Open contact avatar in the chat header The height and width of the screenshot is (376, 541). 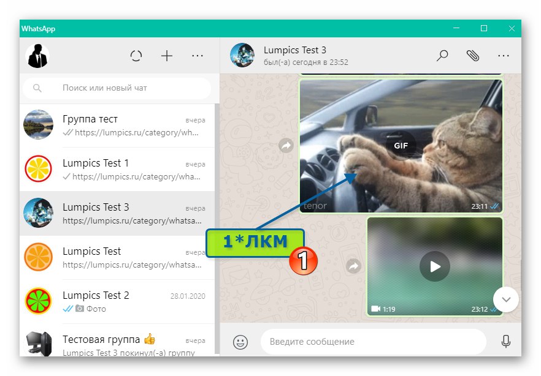click(242, 55)
